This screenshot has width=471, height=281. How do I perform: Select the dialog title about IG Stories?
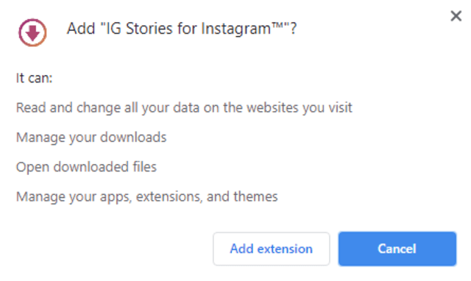pos(182,29)
